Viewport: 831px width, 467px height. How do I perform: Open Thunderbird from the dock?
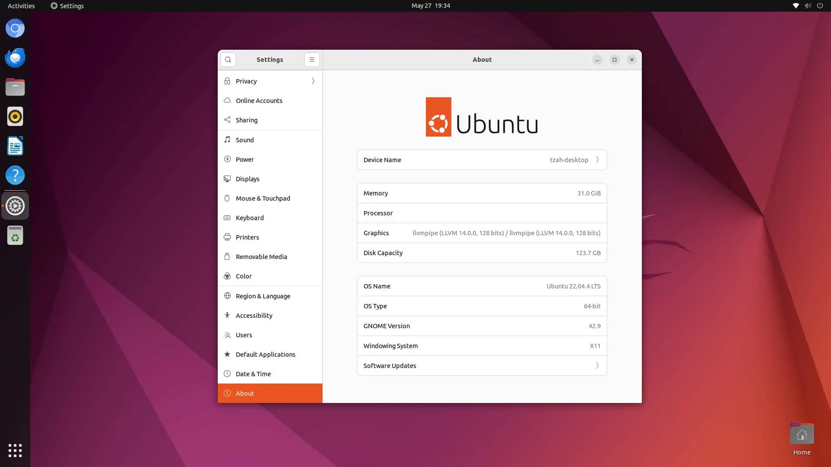coord(15,58)
